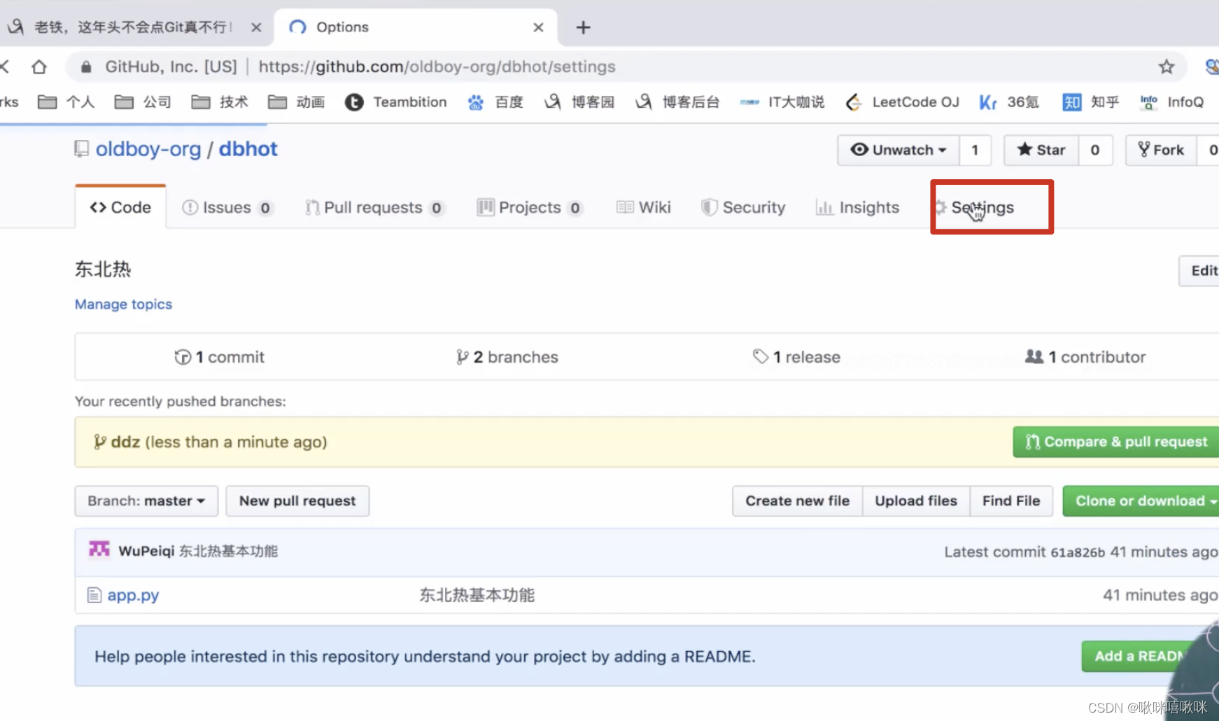
Task: Expand Clone or download dropdown
Action: 1141,501
